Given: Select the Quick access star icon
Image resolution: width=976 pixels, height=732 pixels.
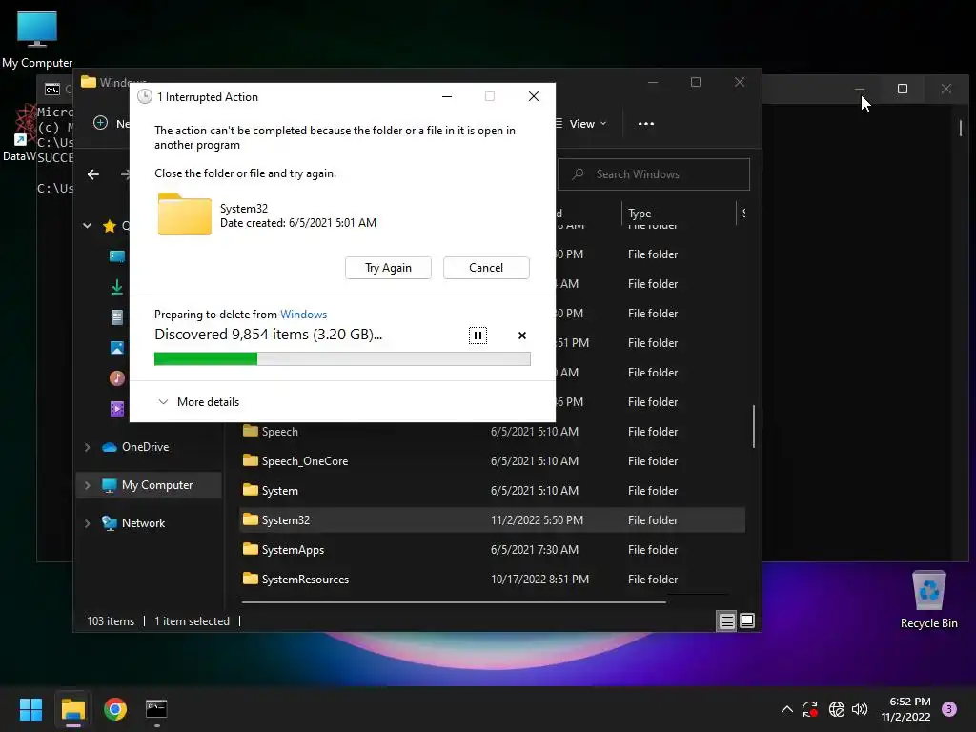Looking at the screenshot, I should 110,225.
